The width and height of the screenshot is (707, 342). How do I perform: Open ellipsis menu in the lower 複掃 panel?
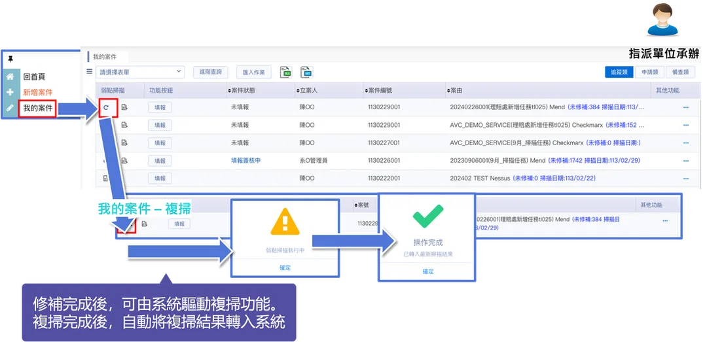(x=665, y=221)
